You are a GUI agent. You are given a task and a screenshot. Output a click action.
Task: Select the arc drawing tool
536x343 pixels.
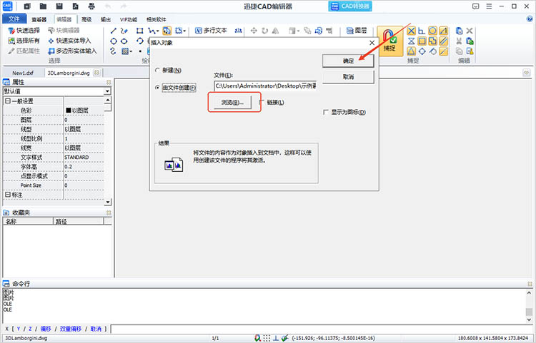coord(139,41)
